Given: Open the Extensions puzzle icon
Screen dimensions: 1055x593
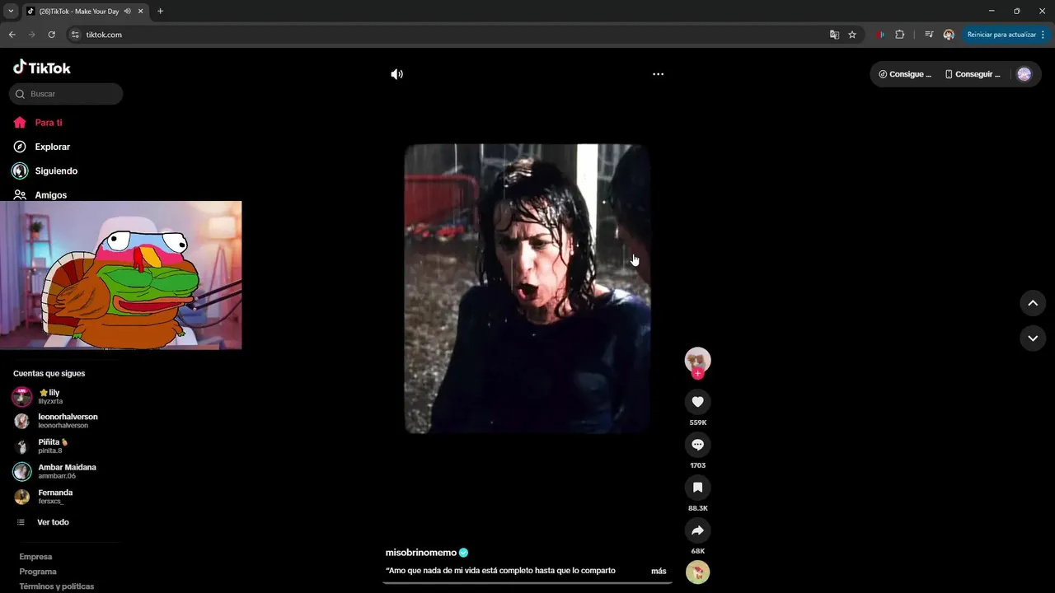Looking at the screenshot, I should tap(899, 35).
